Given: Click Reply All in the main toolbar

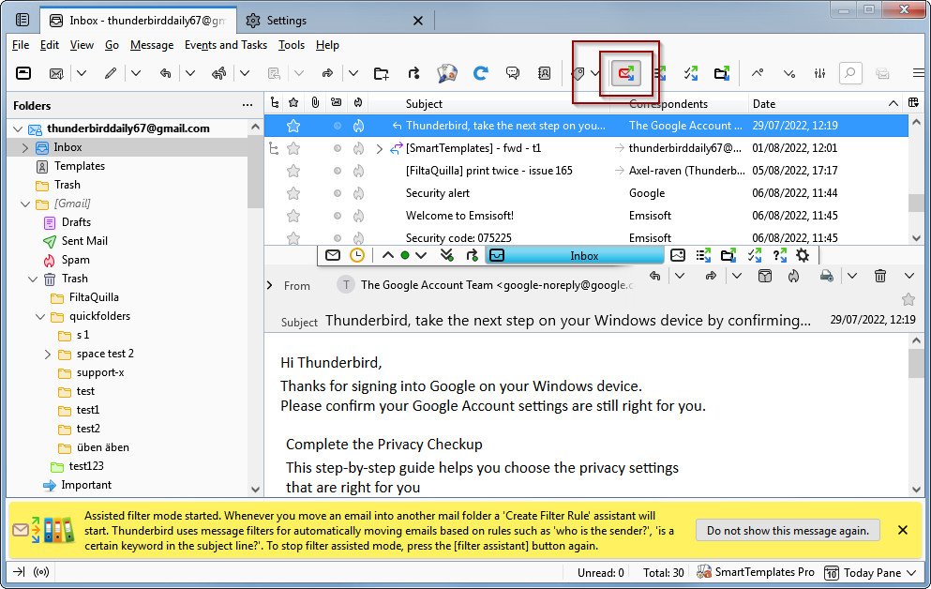Looking at the screenshot, I should (x=218, y=73).
